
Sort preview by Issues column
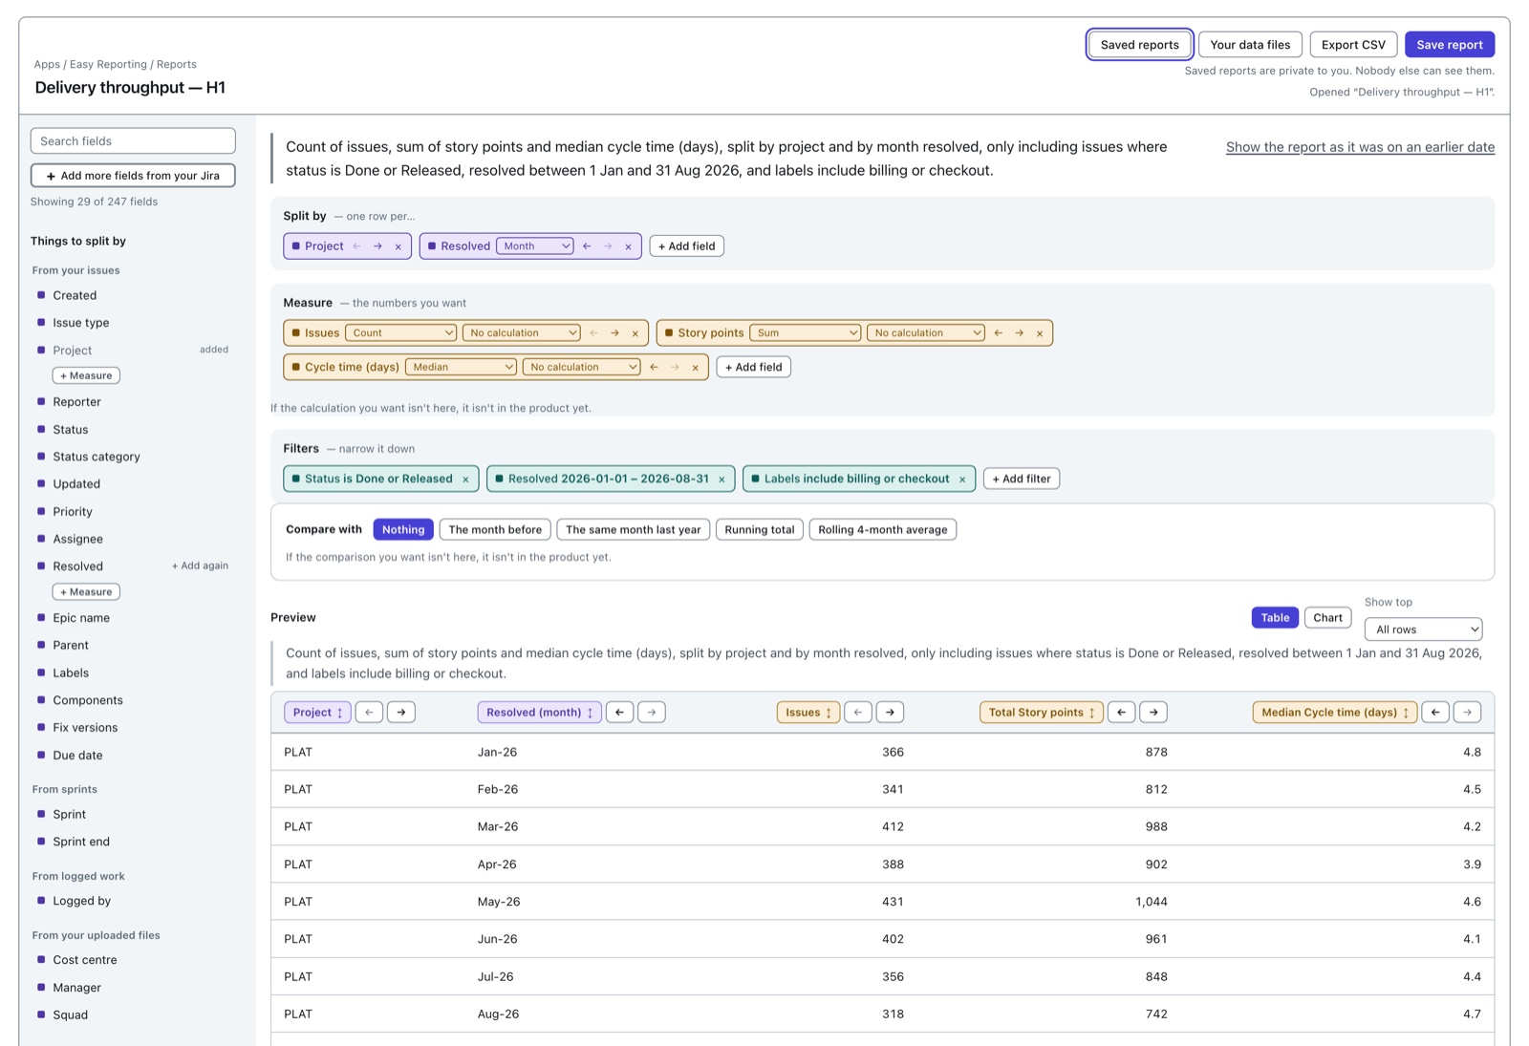[808, 713]
